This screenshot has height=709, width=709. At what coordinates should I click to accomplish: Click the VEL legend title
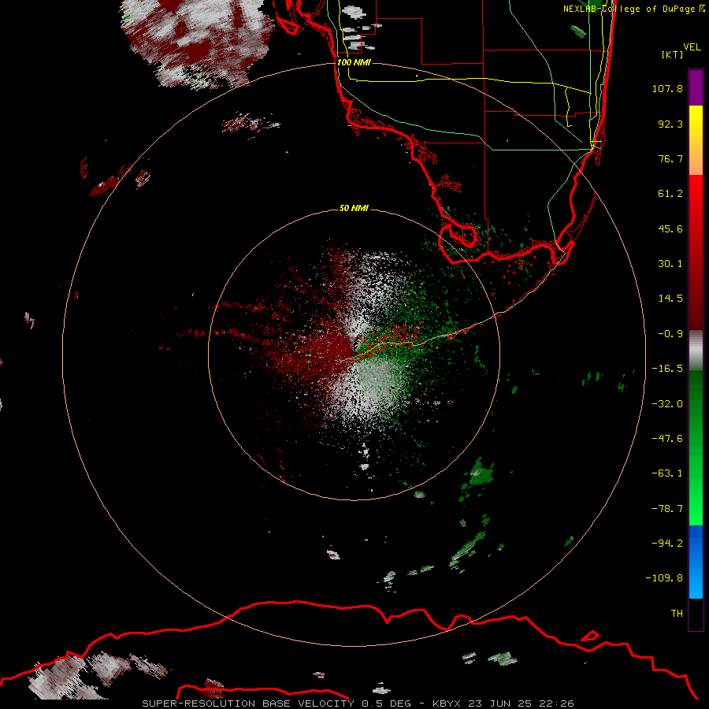692,47
